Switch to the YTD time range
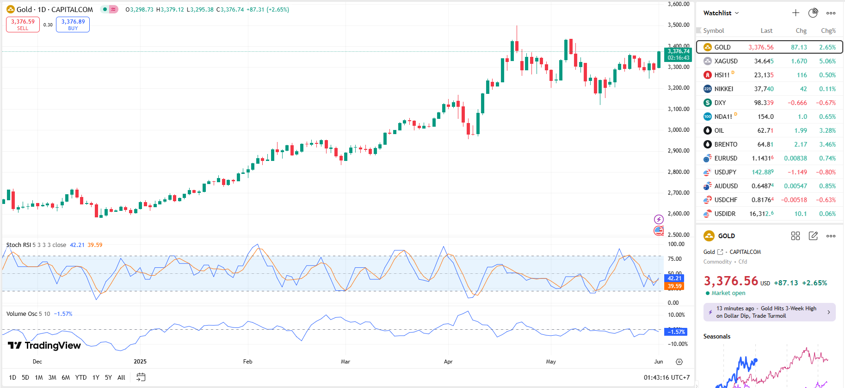Viewport: 845px width, 388px height. (81, 377)
